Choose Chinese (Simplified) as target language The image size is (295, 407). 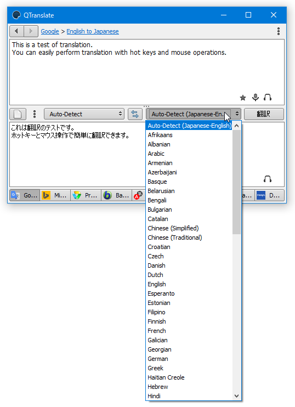click(x=189, y=228)
